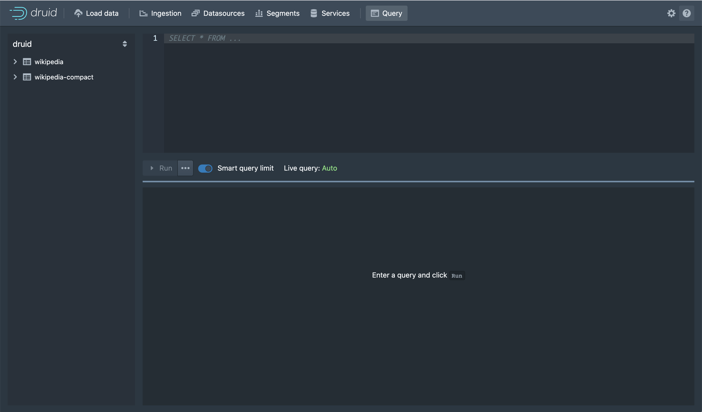
Task: Click the wikipedia table icon
Action: click(x=27, y=62)
